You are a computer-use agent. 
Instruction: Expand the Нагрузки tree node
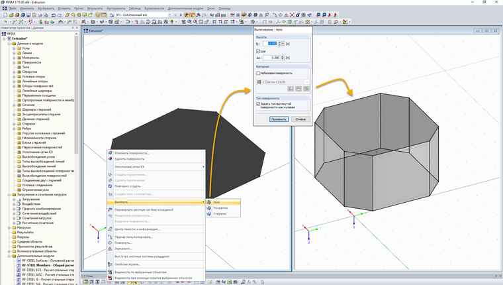[9, 227]
